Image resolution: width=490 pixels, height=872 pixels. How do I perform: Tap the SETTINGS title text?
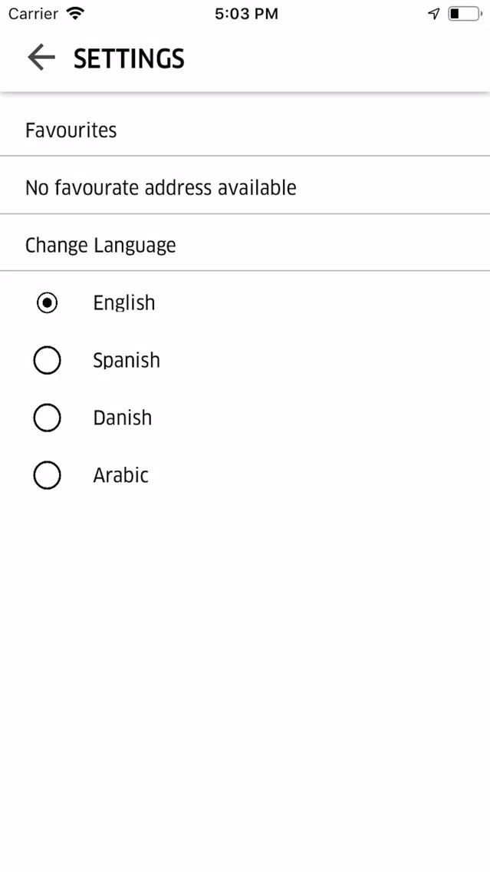(x=129, y=58)
